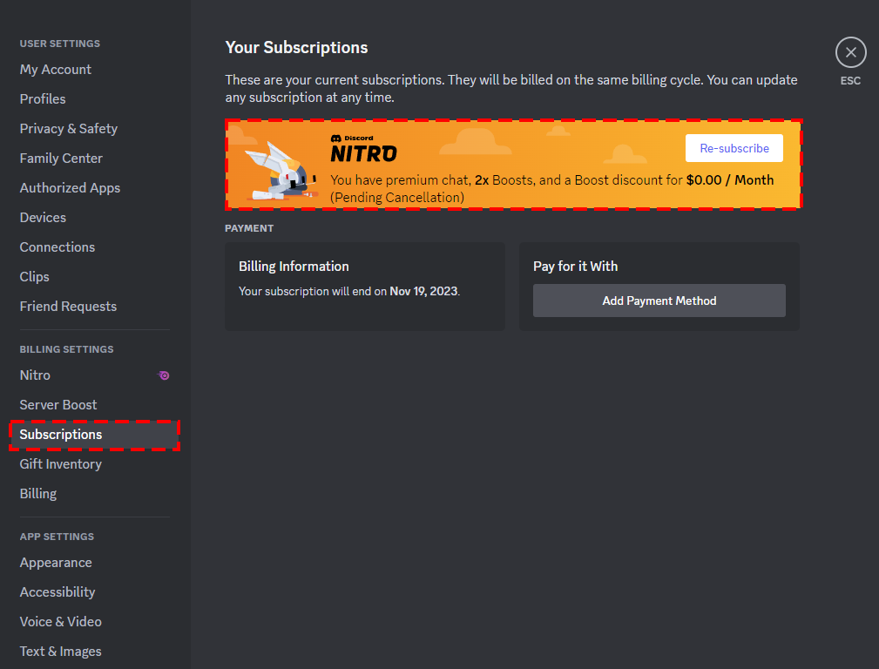
Task: Open Voice & Video settings
Action: 60,621
